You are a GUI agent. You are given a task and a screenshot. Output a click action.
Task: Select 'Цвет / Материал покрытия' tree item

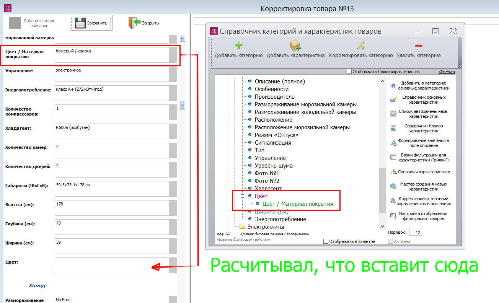[298, 204]
